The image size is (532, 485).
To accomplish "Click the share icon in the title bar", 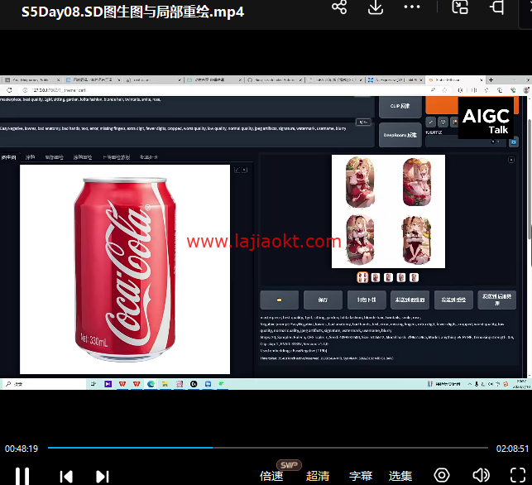I will [x=339, y=7].
